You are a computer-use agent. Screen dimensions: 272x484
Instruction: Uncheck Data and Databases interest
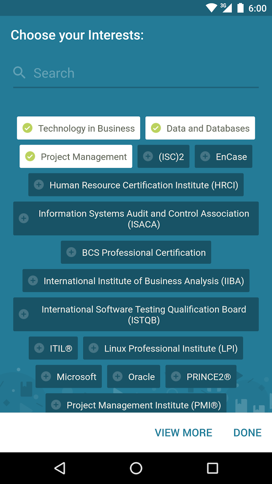pos(200,128)
